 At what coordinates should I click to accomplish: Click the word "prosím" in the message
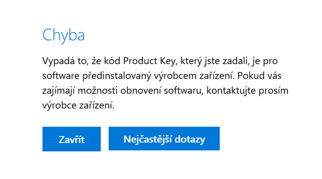click(273, 91)
